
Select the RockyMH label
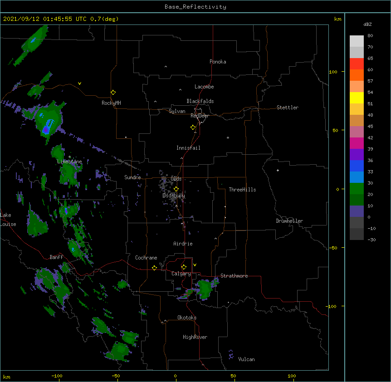(111, 103)
